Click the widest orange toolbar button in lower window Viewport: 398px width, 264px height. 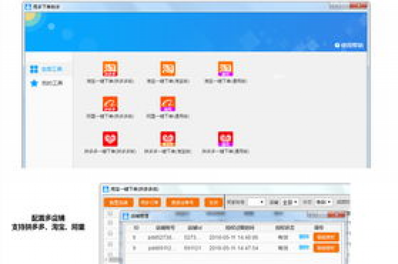(x=182, y=202)
